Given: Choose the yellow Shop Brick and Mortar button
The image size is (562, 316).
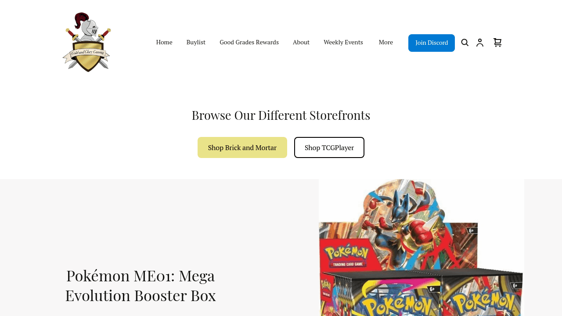Looking at the screenshot, I should 242,147.
